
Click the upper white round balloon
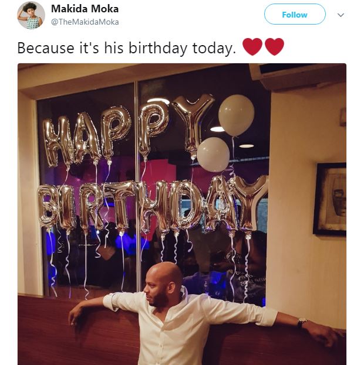[236, 114]
